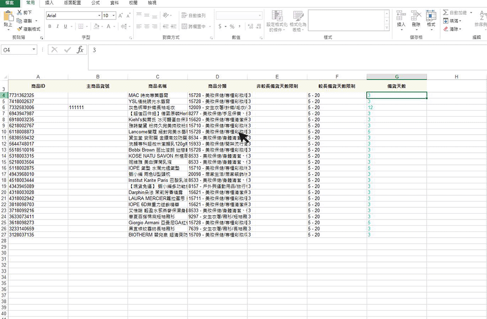Toggle Middle Align for cells
487x319 pixels.
click(x=147, y=15)
